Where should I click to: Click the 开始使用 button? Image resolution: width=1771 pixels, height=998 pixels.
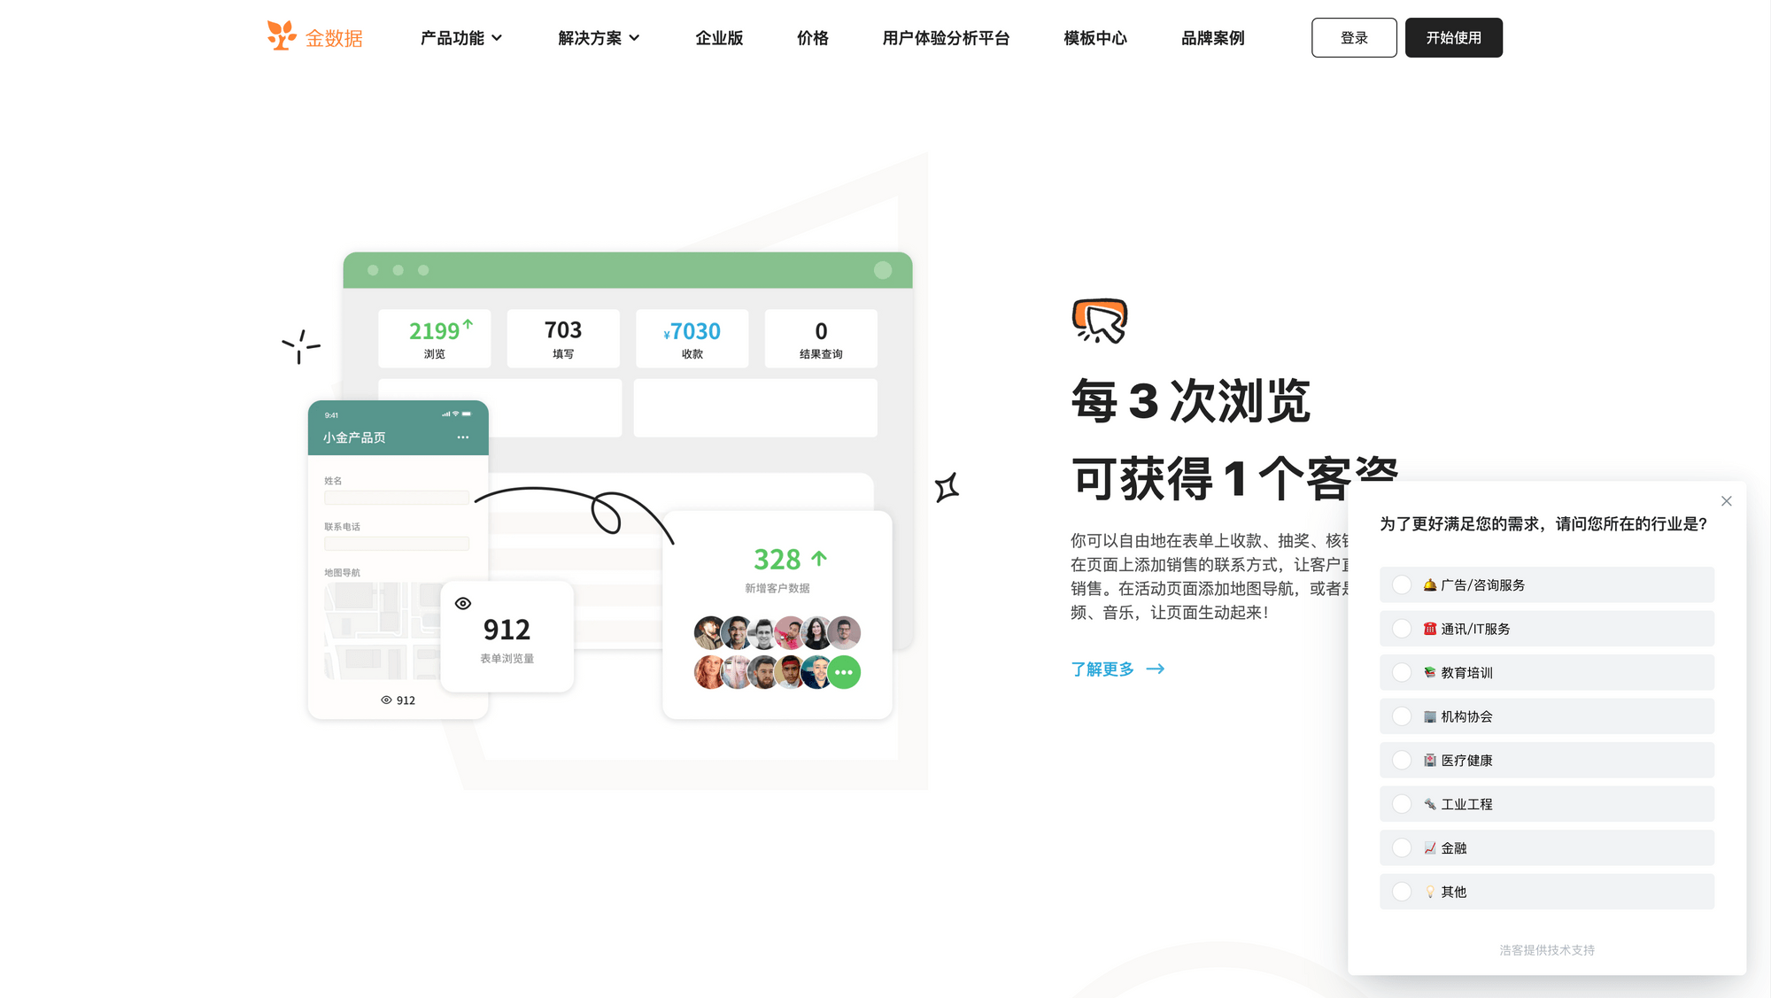1453,37
